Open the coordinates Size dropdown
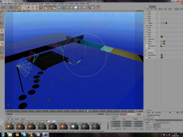 coord(127,128)
